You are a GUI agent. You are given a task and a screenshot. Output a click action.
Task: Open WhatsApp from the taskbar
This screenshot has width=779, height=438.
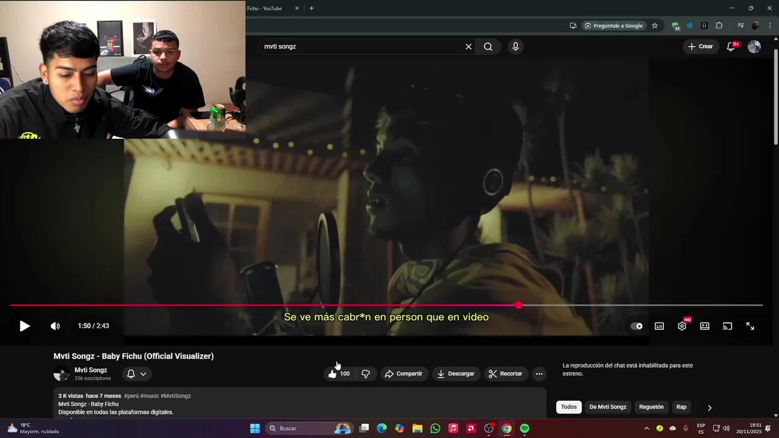pos(435,428)
